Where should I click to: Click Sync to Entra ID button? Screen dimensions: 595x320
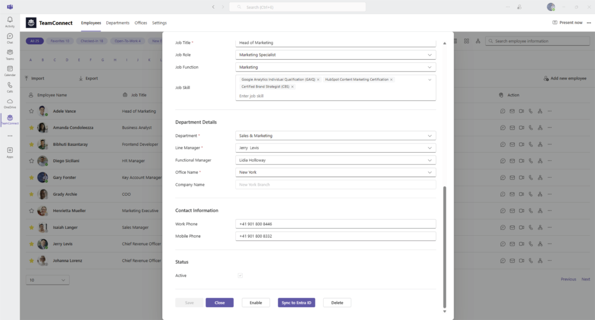[x=296, y=303]
